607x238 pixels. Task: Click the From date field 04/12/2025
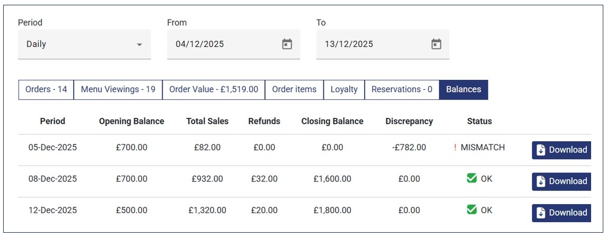223,44
